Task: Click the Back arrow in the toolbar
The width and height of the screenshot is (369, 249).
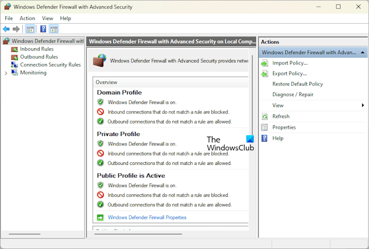Action: click(x=6, y=29)
